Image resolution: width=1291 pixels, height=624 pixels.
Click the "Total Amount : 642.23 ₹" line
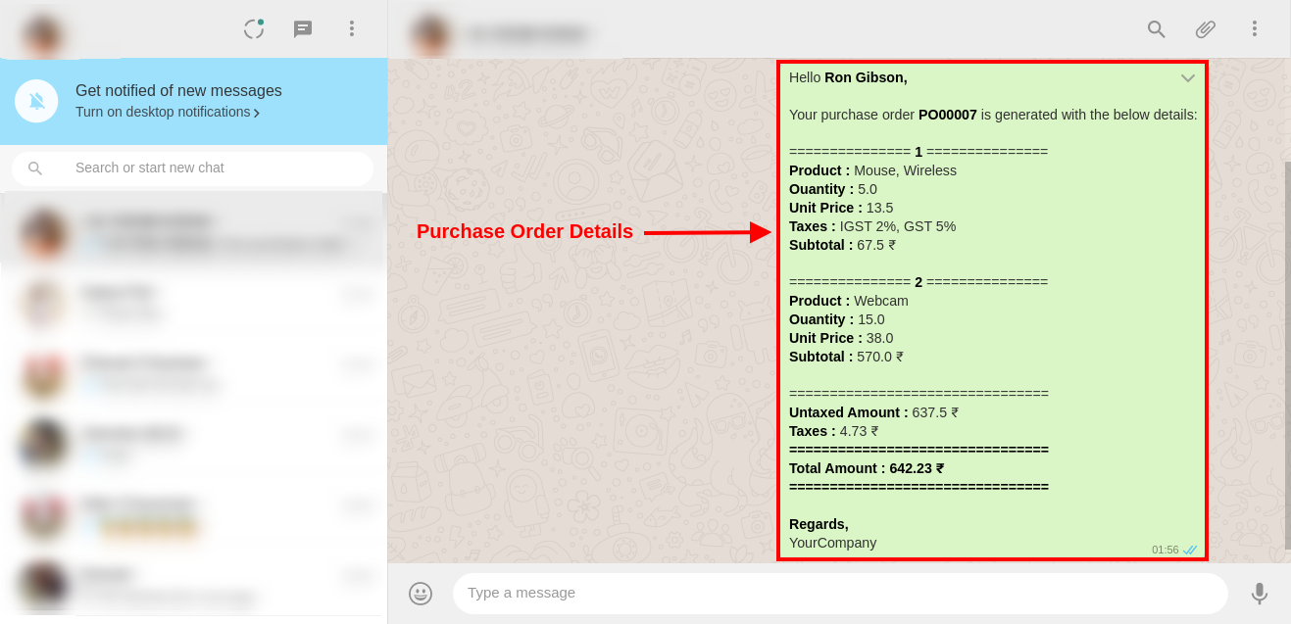867,468
